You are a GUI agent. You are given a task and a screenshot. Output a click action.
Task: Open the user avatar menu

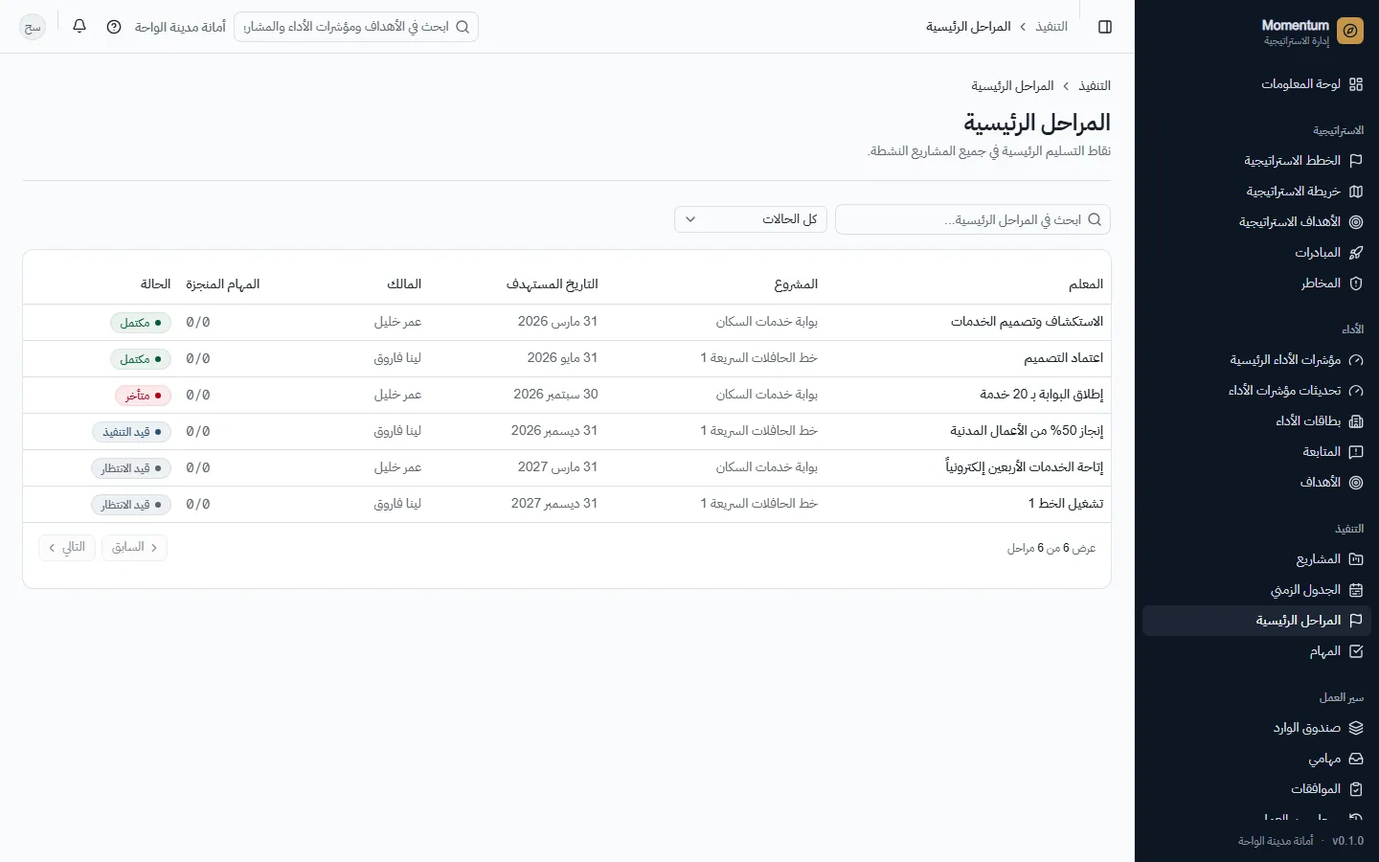(x=33, y=27)
